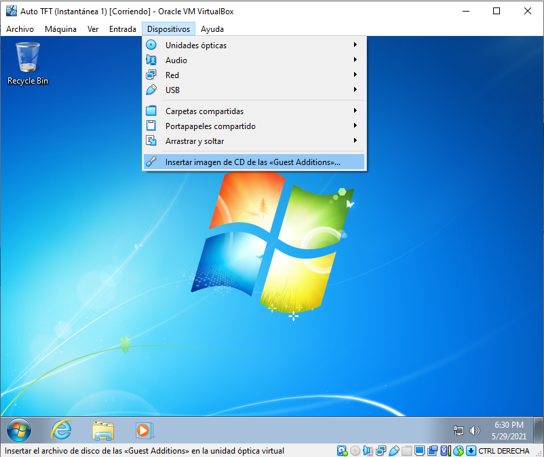This screenshot has height=457, width=544.
Task: Select Insertar imagen de CD de Guest Additions
Action: point(253,162)
